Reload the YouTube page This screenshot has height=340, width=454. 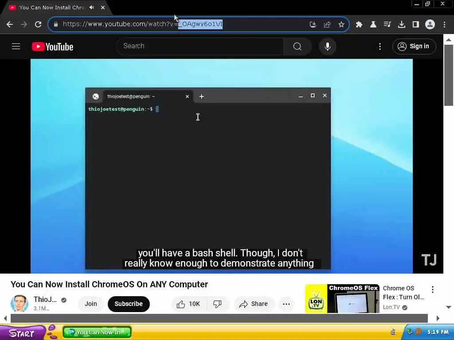38,24
